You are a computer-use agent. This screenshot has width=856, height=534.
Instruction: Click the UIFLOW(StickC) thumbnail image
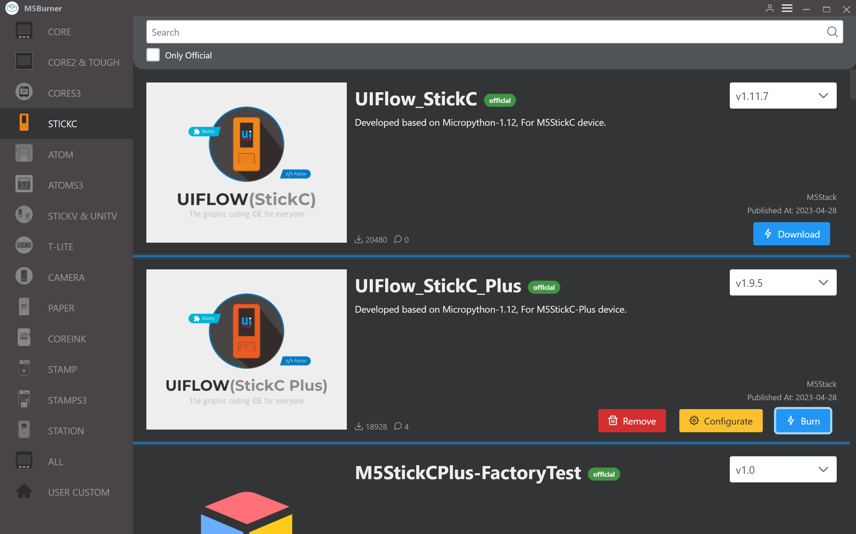(246, 163)
